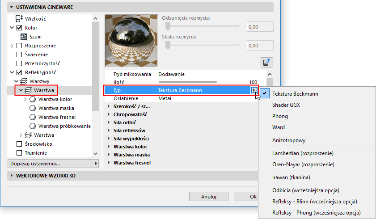This screenshot has width=376, height=219.
Task: Click the collapsed second Warstwa layer icon
Action: click(x=28, y=135)
